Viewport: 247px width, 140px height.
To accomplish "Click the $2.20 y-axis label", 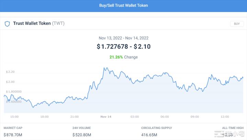I will 10,72.
